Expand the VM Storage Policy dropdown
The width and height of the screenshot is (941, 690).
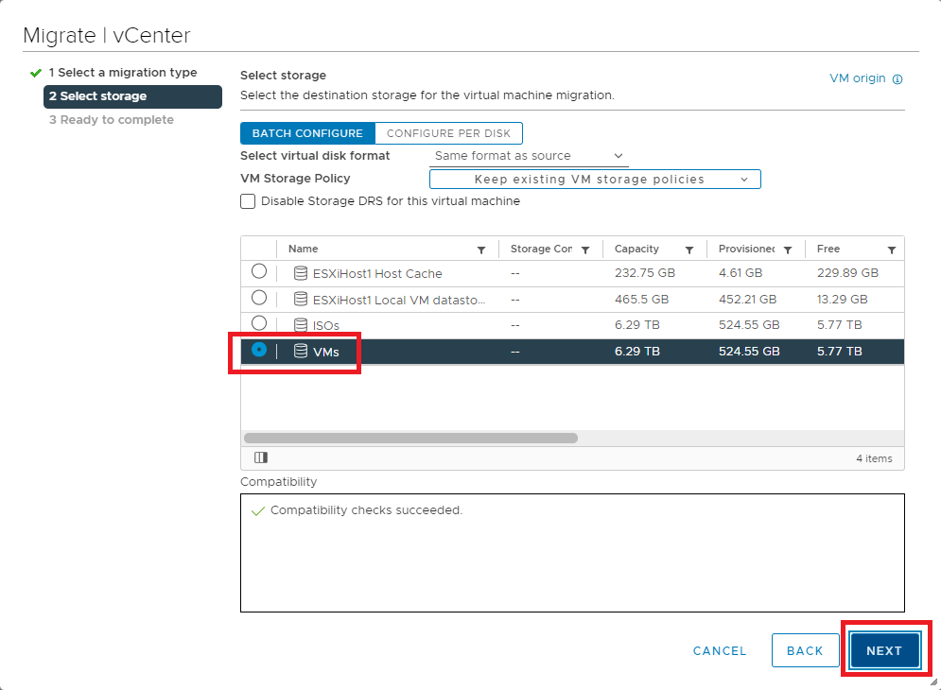coord(595,180)
